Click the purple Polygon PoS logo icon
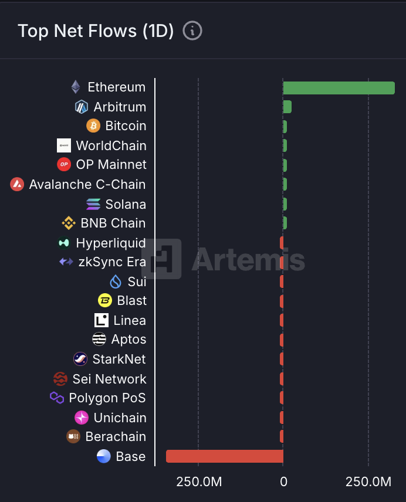The image size is (406, 502). pos(57,398)
